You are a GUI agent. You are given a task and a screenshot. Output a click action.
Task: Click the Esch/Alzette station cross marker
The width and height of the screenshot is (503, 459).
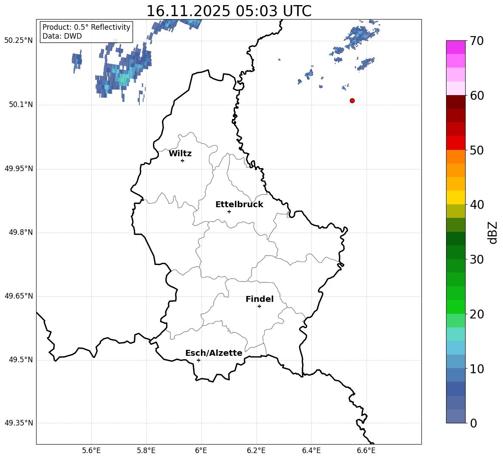[x=198, y=360]
